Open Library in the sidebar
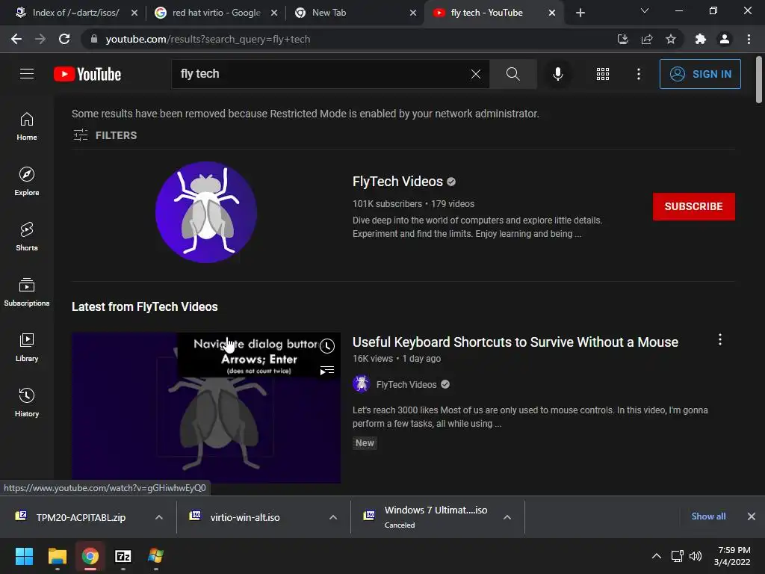The width and height of the screenshot is (765, 574). 27,347
